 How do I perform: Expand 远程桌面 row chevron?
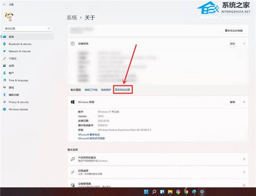pyautogui.click(x=244, y=172)
